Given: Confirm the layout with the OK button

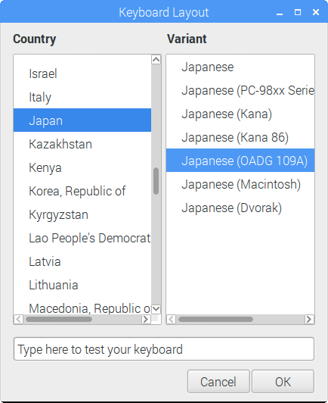Looking at the screenshot, I should 283,382.
